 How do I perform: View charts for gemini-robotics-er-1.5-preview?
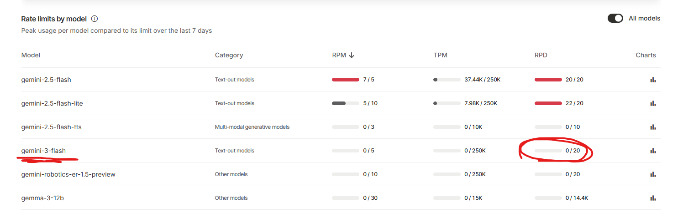tap(653, 174)
